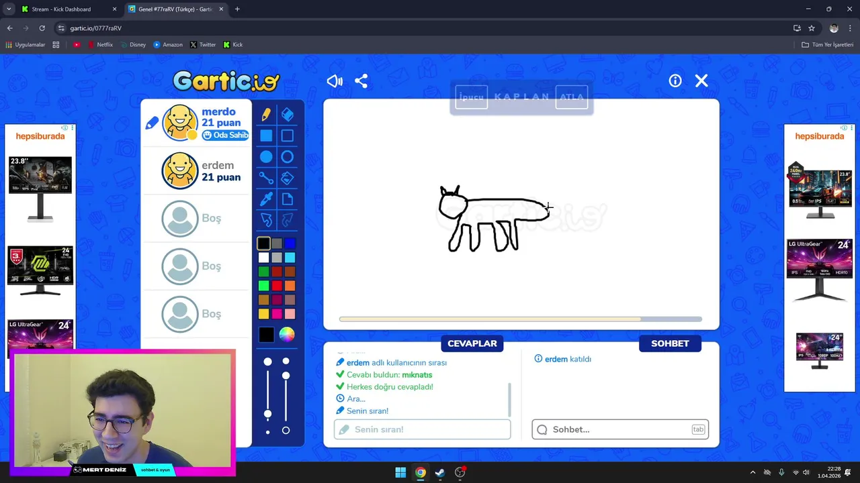Expand hidden system tray icons
The image size is (860, 483).
(752, 473)
